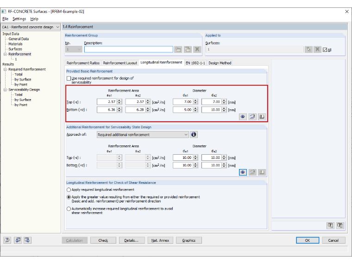Collapse the Serviceability Design tree node
The height and width of the screenshot is (264, 352).
coord(5,89)
